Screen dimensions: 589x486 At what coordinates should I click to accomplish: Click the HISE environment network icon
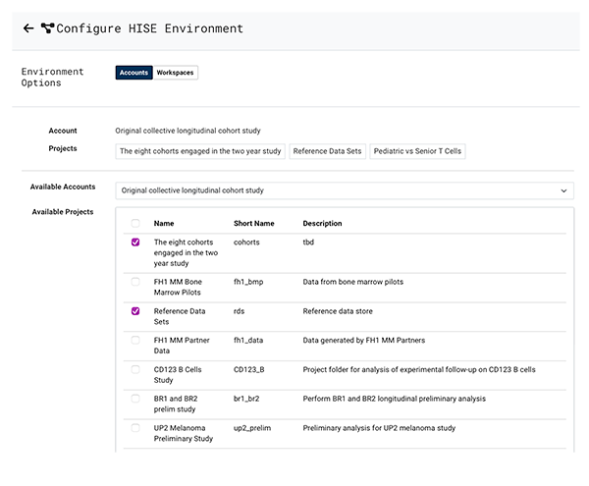tap(47, 28)
